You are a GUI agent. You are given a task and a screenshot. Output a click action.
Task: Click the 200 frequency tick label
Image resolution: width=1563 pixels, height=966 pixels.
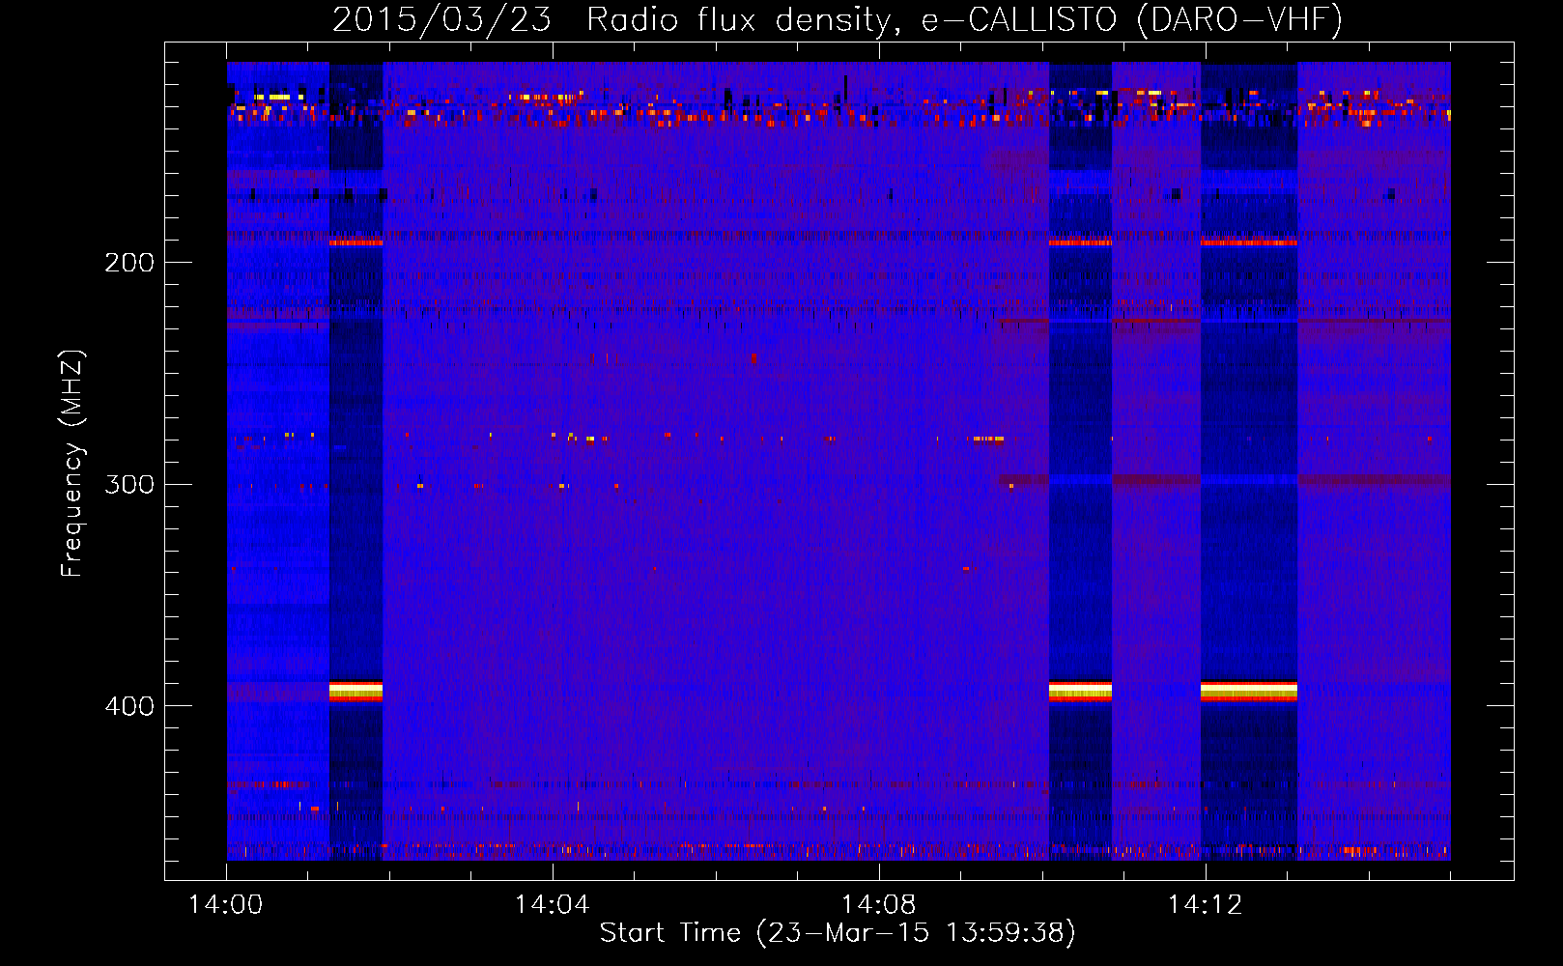click(129, 263)
